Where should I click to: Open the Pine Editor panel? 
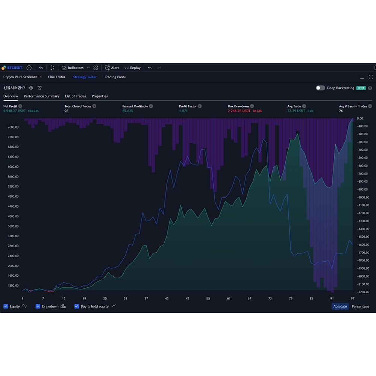tap(56, 77)
